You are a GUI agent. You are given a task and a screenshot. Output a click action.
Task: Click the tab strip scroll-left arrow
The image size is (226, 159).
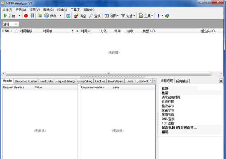coord(151,81)
